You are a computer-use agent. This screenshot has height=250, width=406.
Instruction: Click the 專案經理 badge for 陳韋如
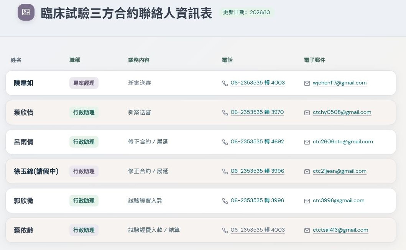click(84, 83)
